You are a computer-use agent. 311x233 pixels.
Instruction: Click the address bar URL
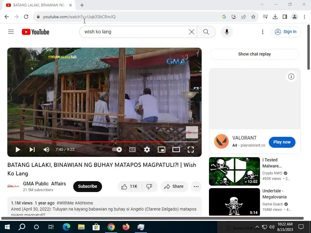click(x=79, y=17)
